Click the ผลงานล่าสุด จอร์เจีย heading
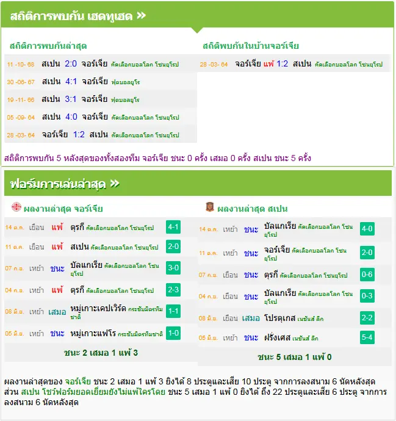The image size is (396, 421). click(63, 209)
